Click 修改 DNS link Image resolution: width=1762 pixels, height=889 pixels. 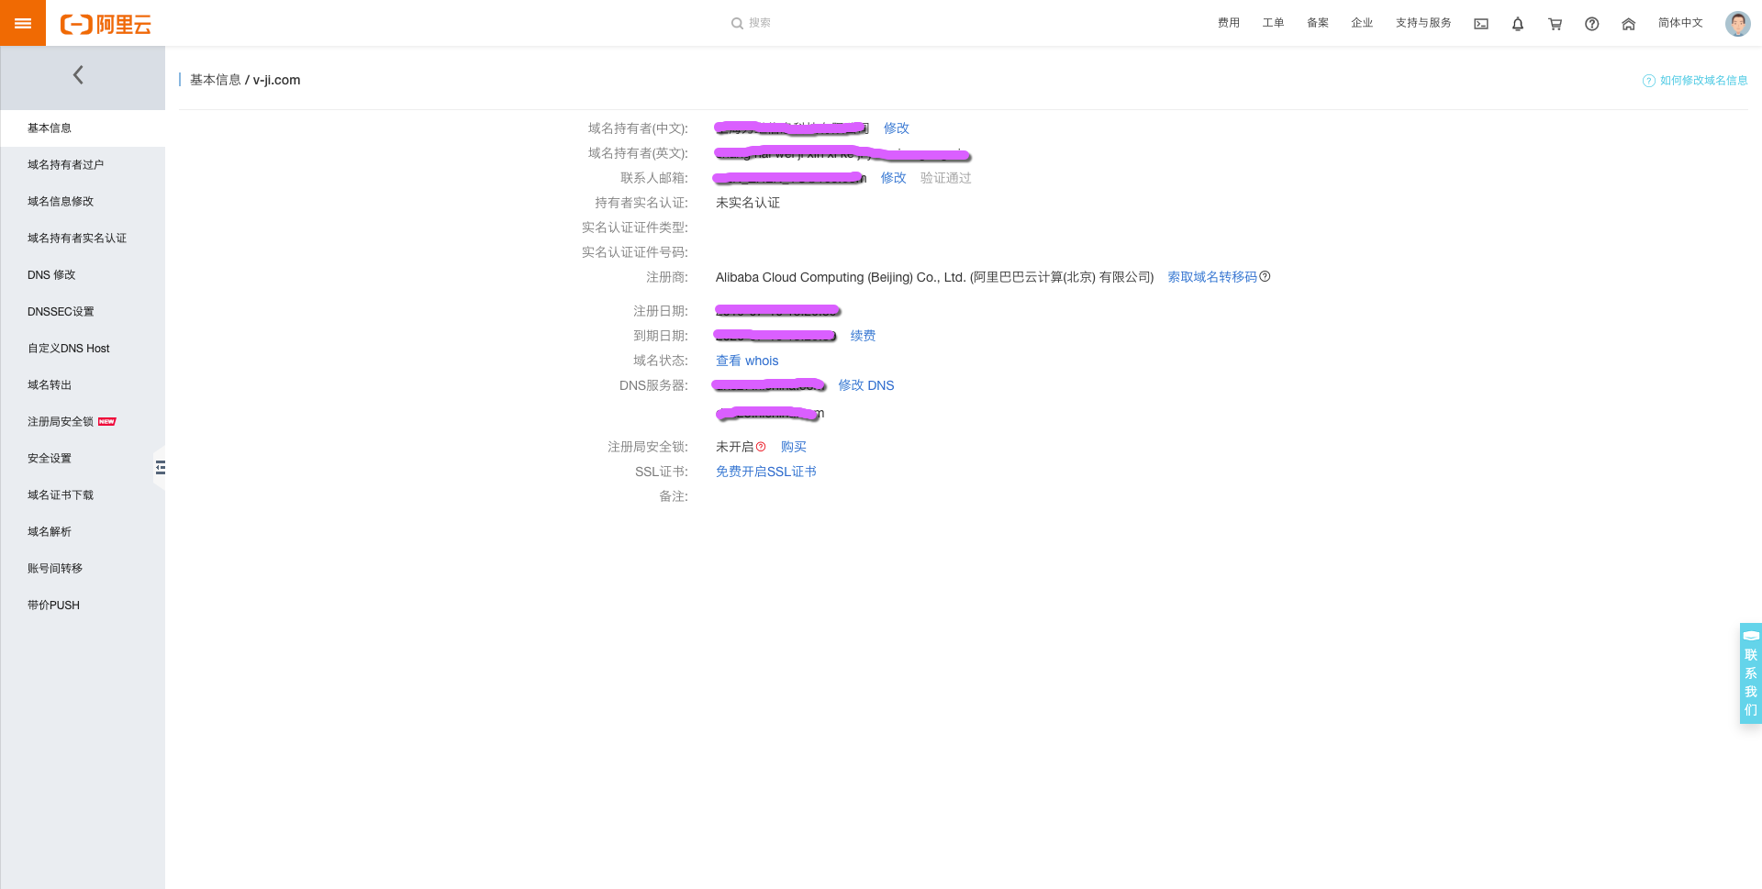click(865, 385)
